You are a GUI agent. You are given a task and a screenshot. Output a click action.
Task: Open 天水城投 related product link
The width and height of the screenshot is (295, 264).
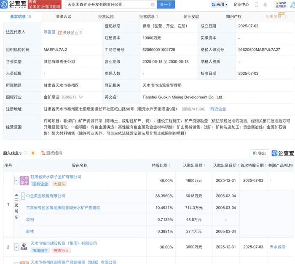coord(277,247)
